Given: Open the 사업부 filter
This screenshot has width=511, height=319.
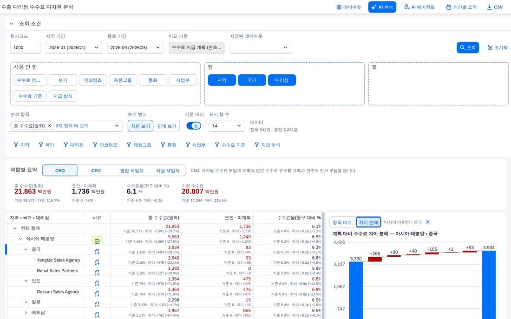Looking at the screenshot, I should point(196,145).
